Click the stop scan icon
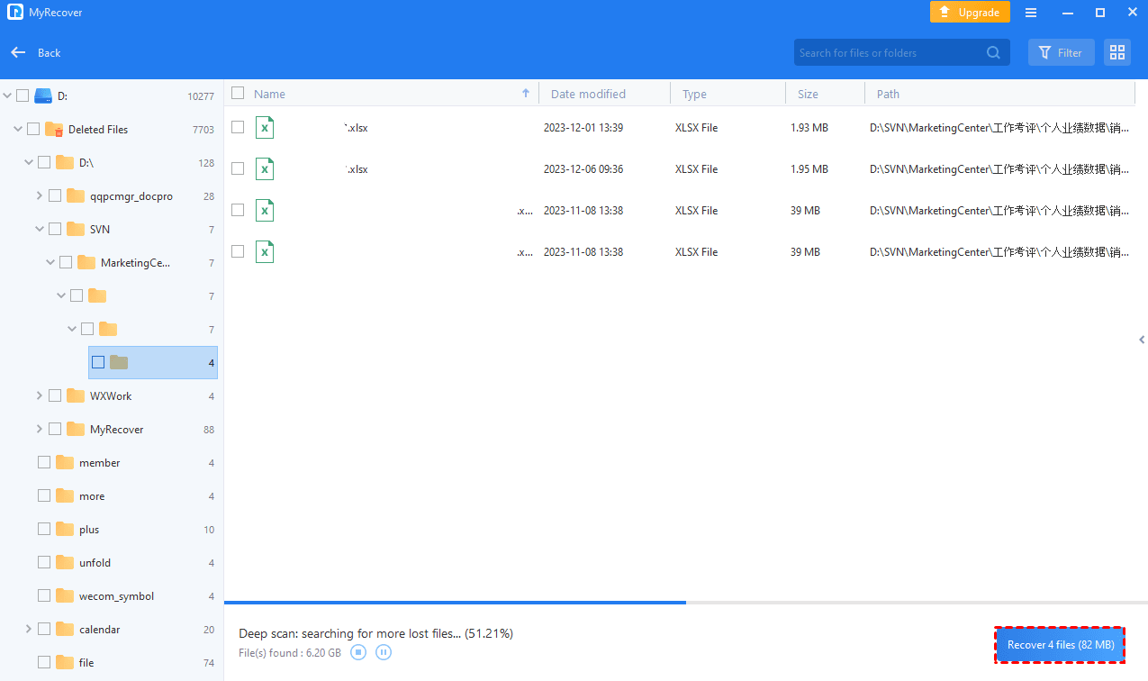 pyautogui.click(x=358, y=652)
